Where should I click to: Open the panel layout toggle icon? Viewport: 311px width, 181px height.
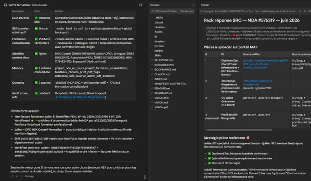pyautogui.click(x=140, y=5)
